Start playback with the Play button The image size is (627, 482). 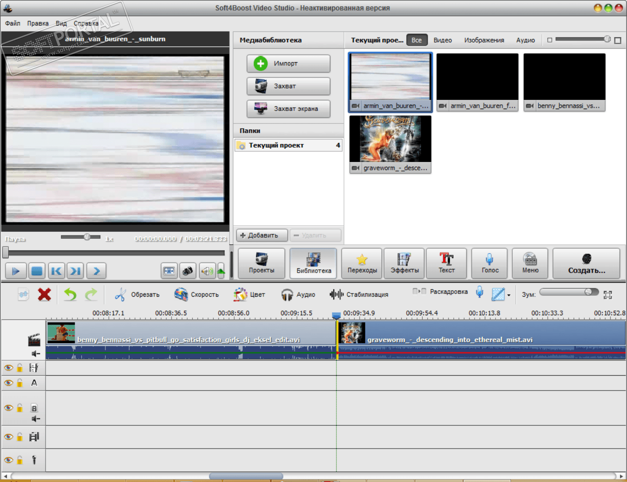pyautogui.click(x=16, y=271)
